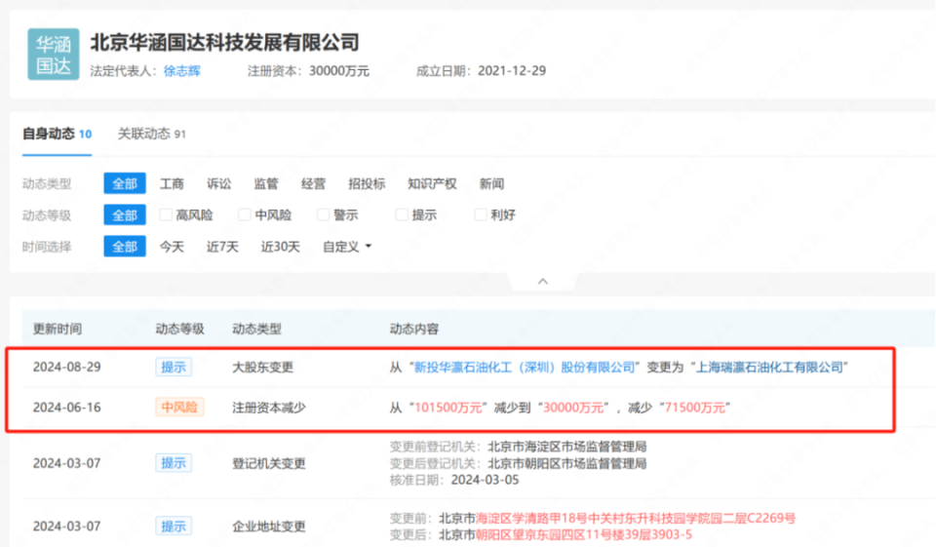Click the 2024-06-16 date cell

[x=67, y=408]
